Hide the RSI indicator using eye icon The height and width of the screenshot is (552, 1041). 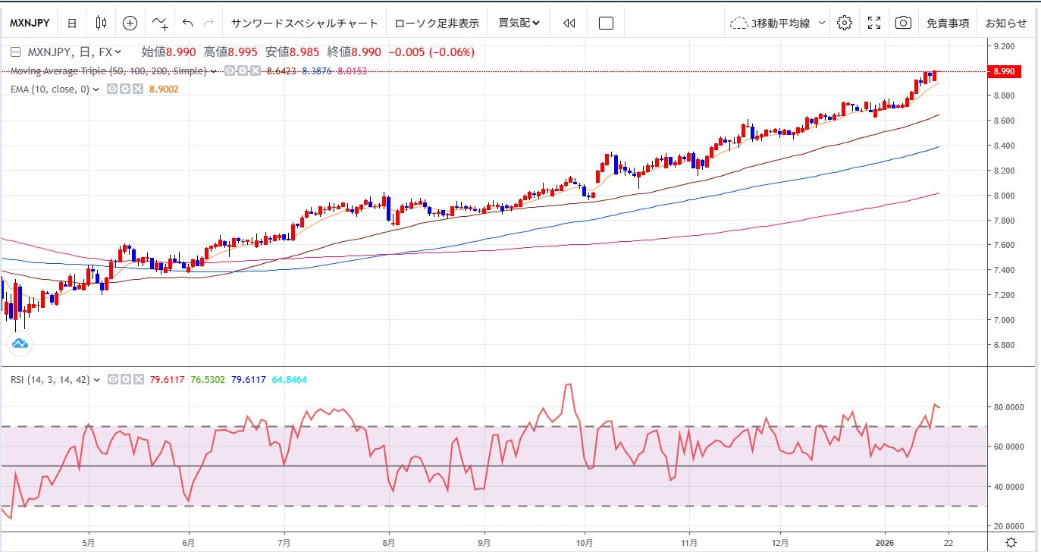pyautogui.click(x=112, y=379)
